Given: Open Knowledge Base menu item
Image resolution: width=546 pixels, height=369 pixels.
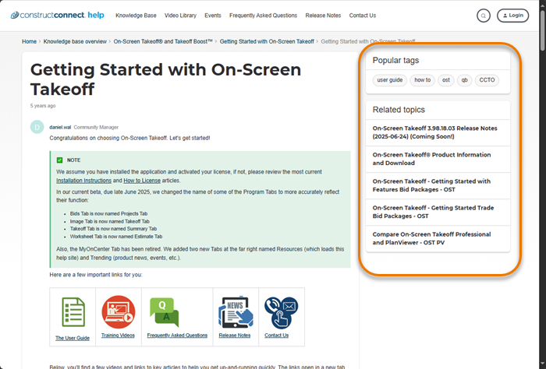Looking at the screenshot, I should coord(136,16).
